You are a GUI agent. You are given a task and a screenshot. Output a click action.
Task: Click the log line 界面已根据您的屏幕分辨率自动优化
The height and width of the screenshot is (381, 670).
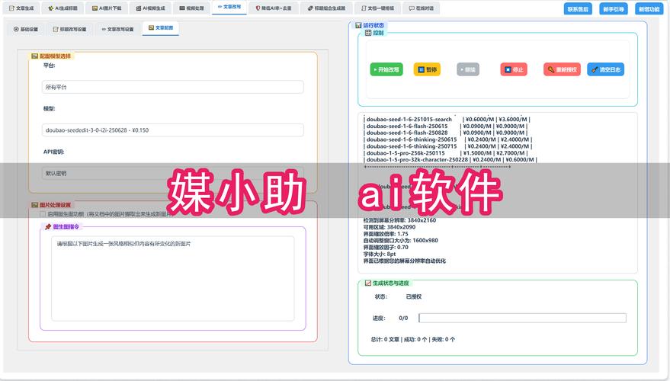[404, 261]
